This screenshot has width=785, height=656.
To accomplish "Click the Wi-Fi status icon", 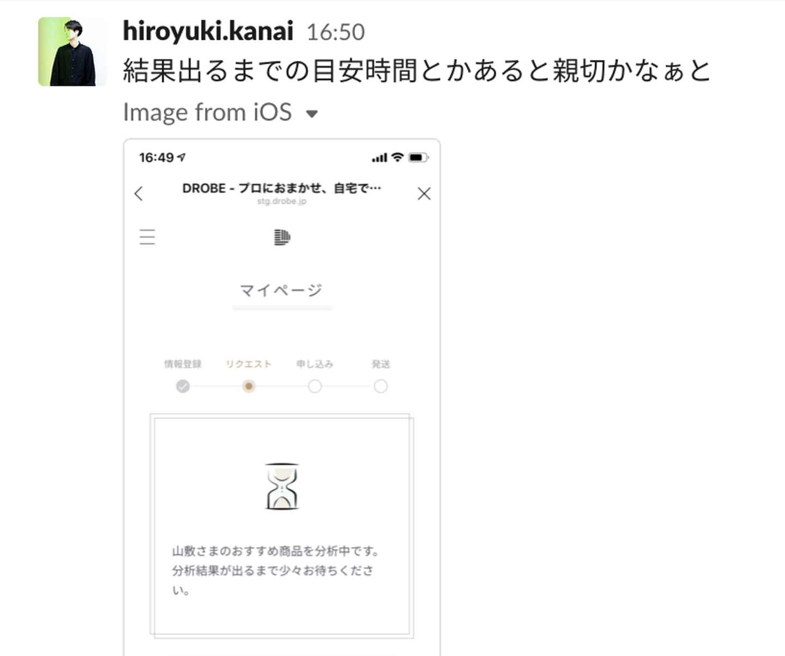I will 397,157.
